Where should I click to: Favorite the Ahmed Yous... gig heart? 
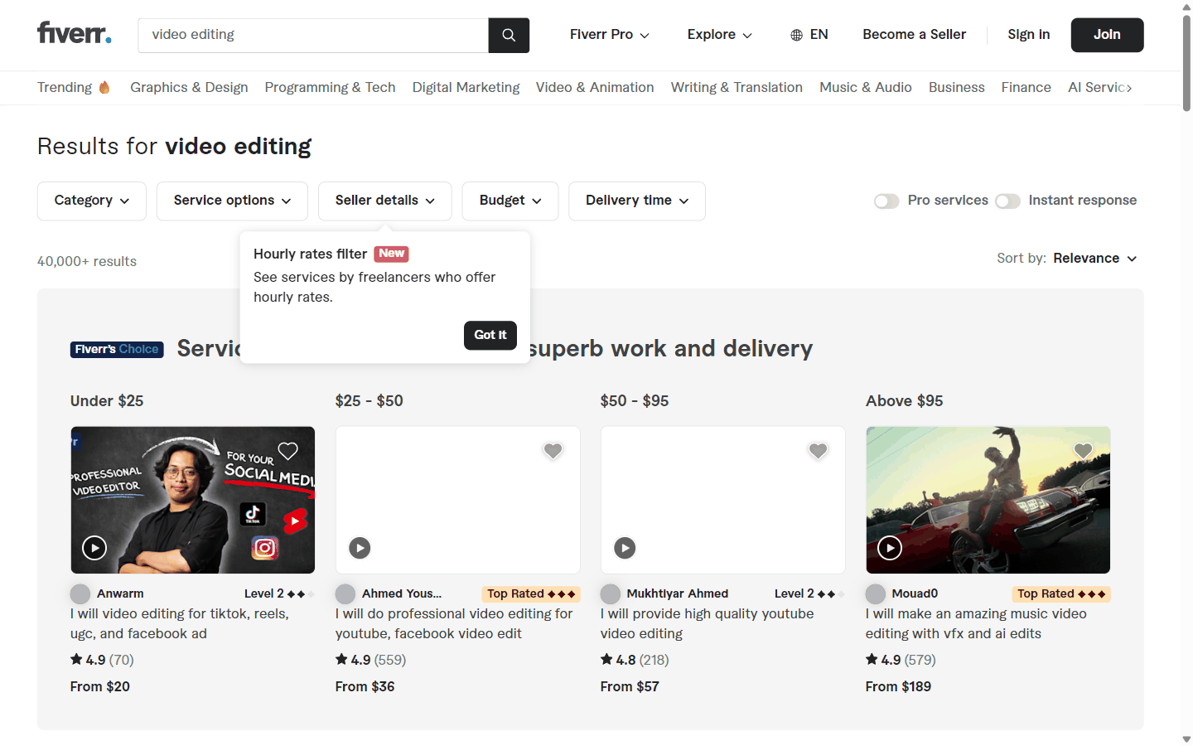[553, 451]
